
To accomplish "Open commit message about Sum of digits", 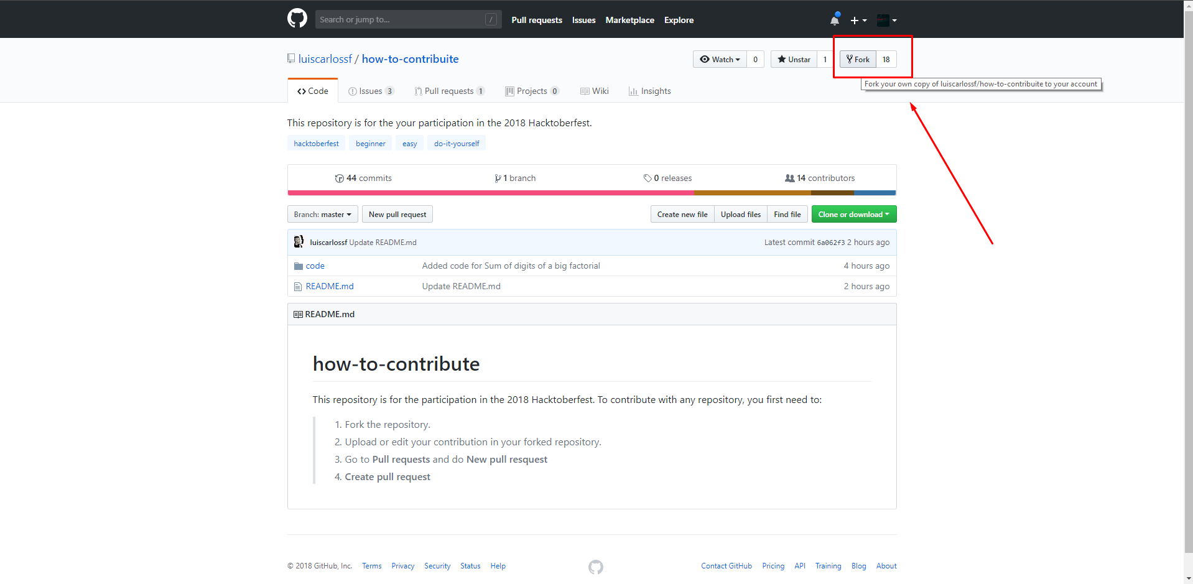I will 511,266.
